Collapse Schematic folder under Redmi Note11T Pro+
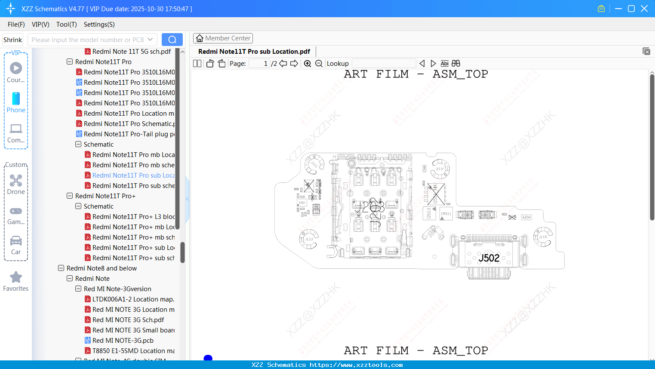The height and width of the screenshot is (369, 655). coord(78,206)
